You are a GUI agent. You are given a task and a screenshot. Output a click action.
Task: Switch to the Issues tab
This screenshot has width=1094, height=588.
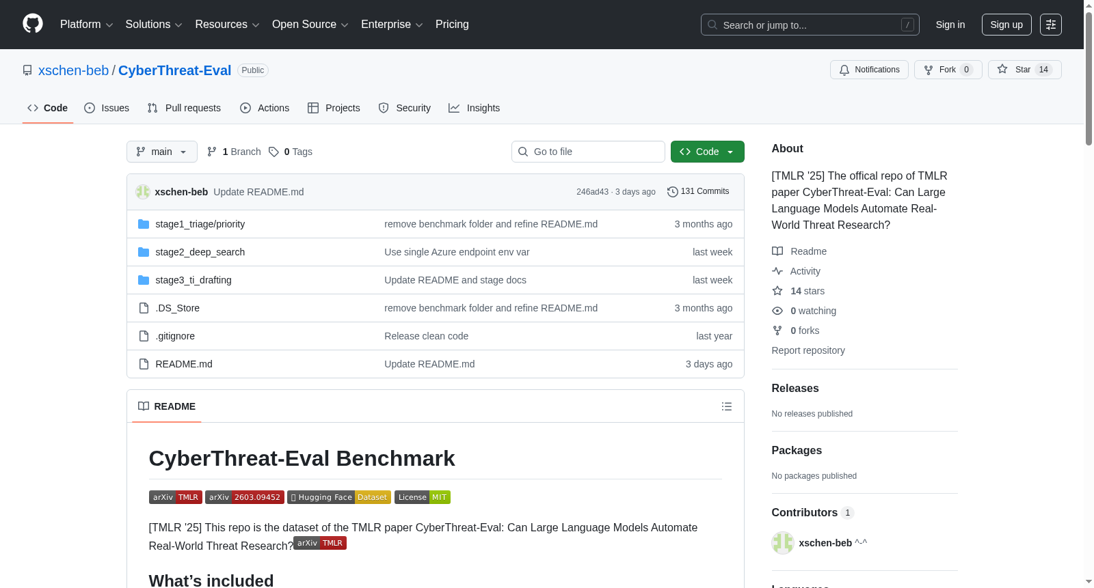107,108
